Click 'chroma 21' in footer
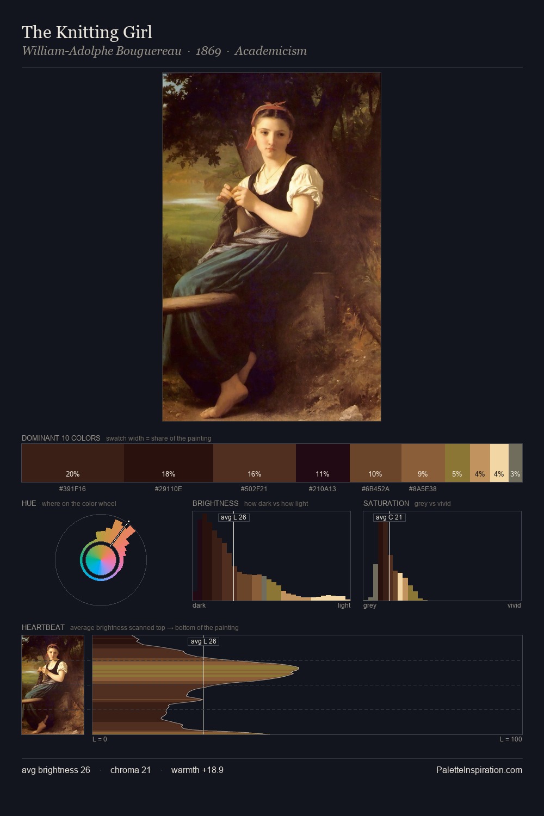544x816 pixels. 131,770
